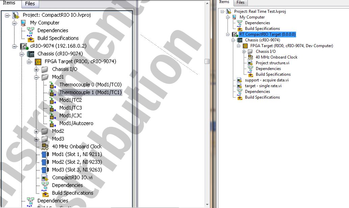The height and width of the screenshot is (208, 349).
Task: Click the vertical scrollbar thumb in CompactRIO IO window
Action: pos(207,62)
